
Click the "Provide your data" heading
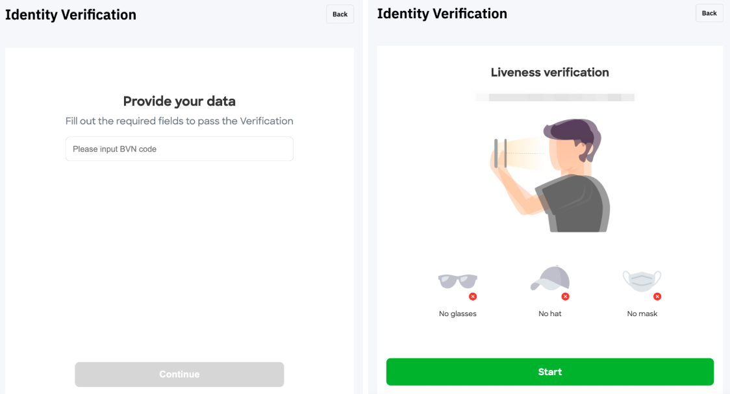(x=179, y=101)
